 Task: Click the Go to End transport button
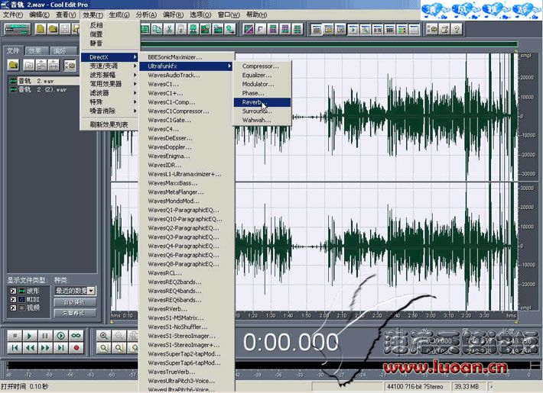tap(60, 348)
